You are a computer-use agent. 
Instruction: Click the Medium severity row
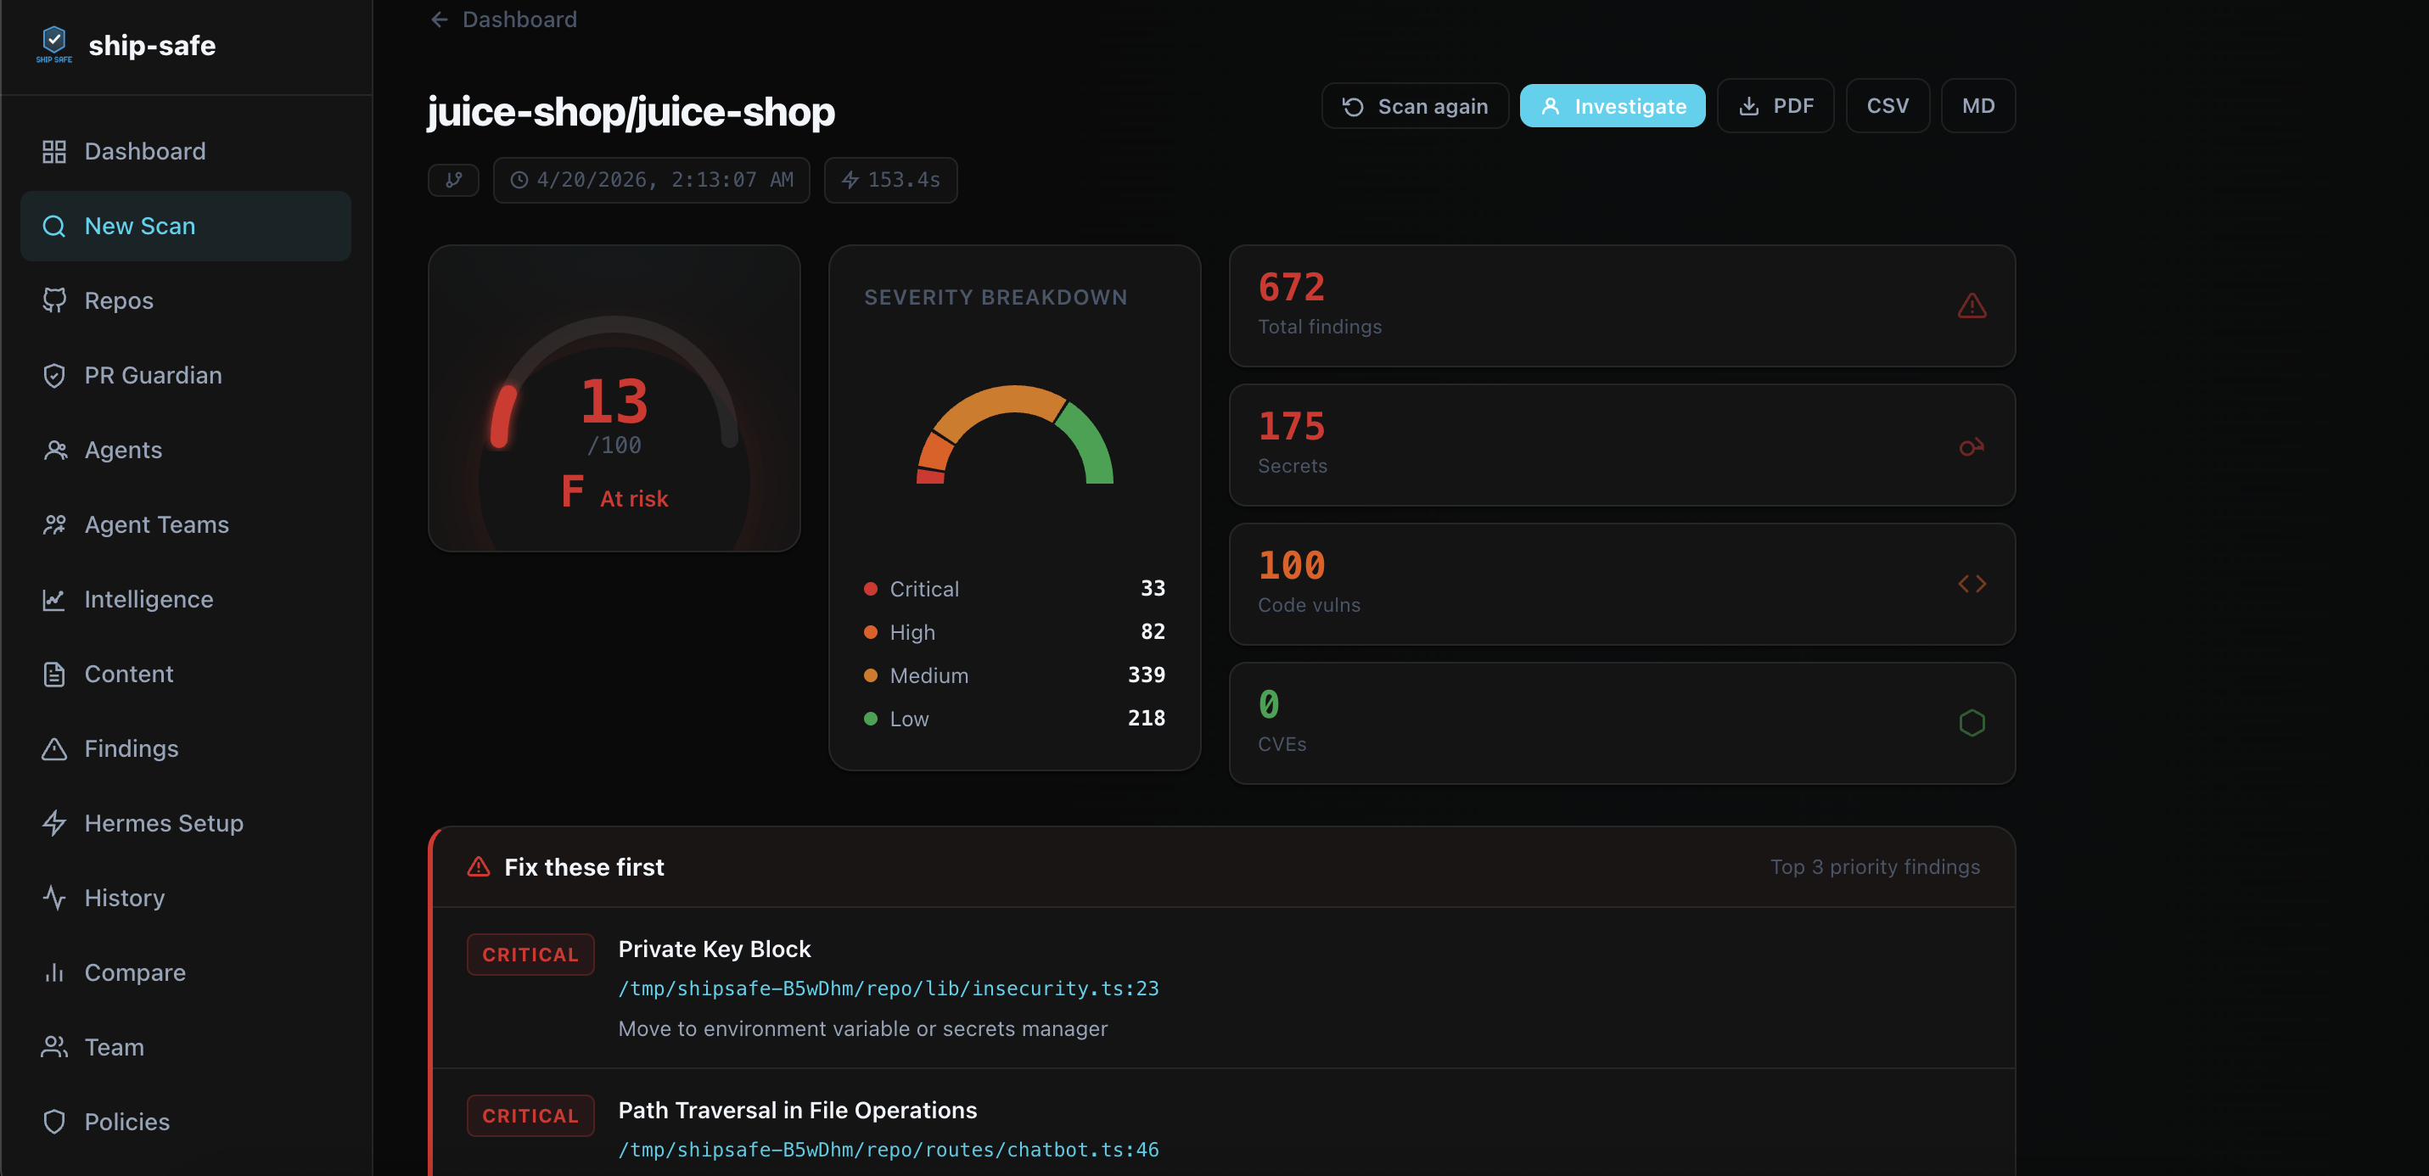click(x=1014, y=675)
